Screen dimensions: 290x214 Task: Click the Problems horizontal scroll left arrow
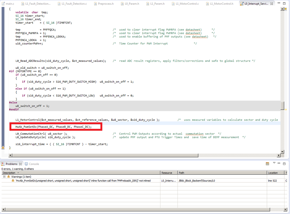click(x=3, y=210)
